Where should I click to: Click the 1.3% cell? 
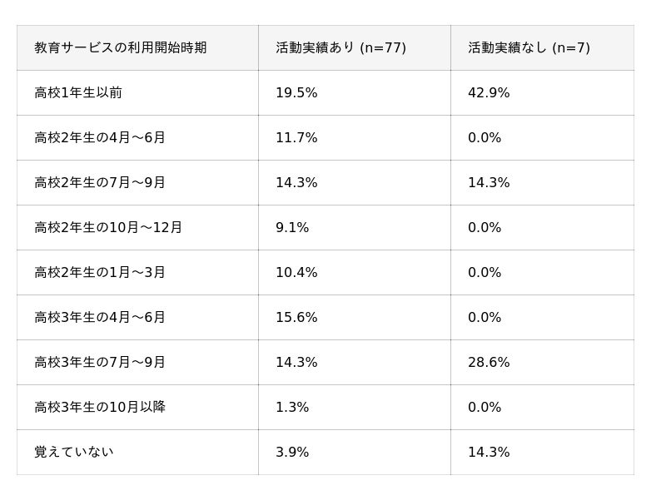pyautogui.click(x=292, y=408)
